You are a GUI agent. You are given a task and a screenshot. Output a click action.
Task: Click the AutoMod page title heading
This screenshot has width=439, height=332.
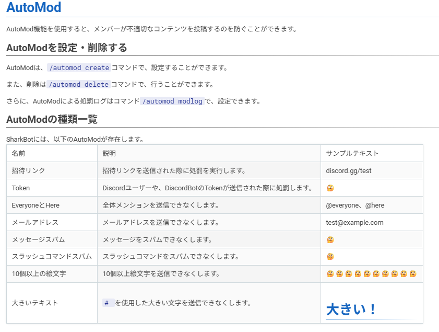(x=33, y=7)
